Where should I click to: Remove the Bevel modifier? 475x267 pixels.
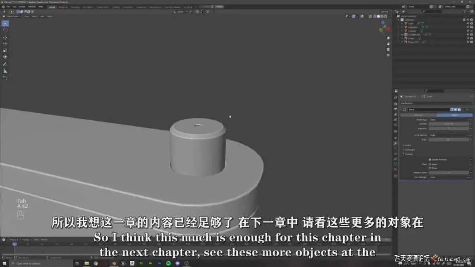click(467, 110)
